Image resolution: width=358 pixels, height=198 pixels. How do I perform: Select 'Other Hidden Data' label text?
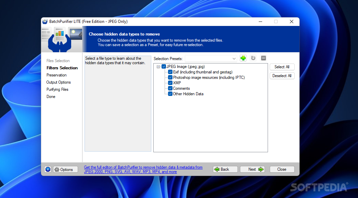(x=188, y=94)
